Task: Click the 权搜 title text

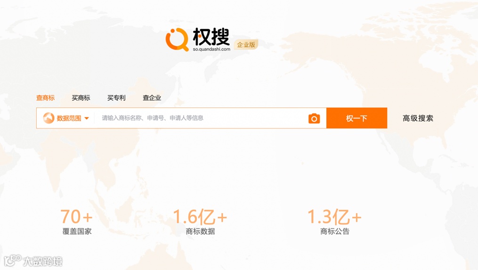Action: click(x=211, y=37)
